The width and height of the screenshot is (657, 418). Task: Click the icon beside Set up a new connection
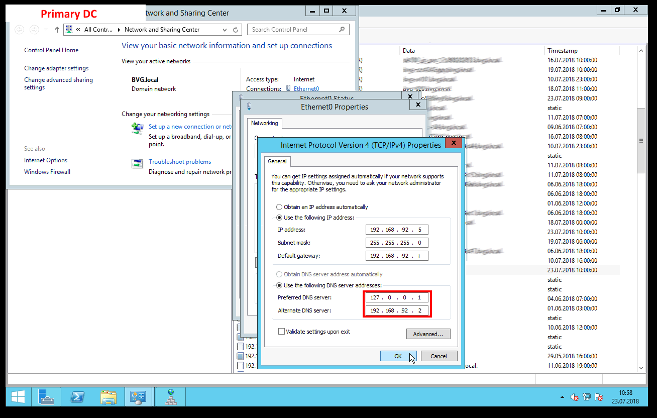[x=137, y=128]
